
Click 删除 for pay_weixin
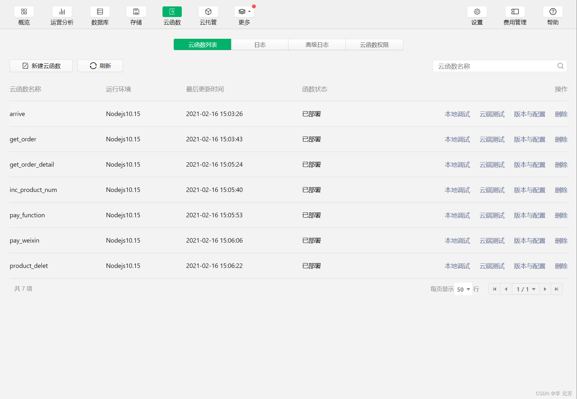[x=561, y=241]
